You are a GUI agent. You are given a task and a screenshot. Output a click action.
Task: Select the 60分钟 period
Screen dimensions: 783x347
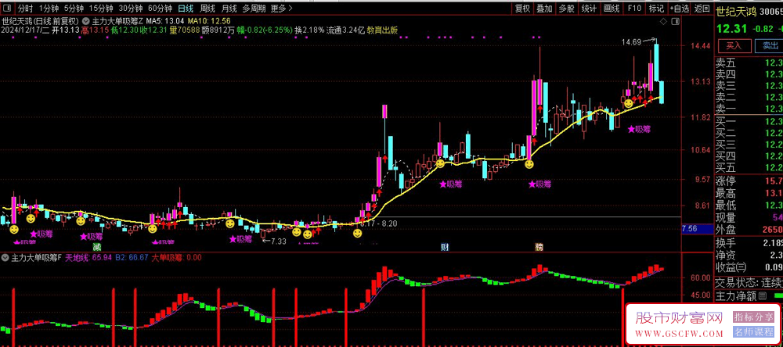pyautogui.click(x=161, y=9)
